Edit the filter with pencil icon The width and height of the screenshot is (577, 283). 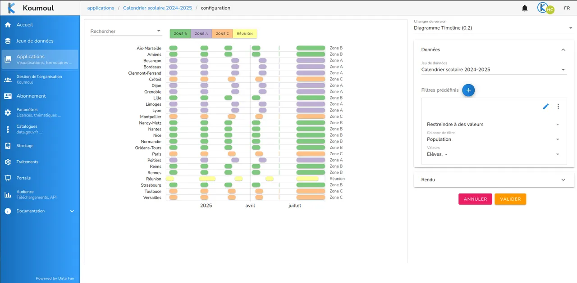546,107
